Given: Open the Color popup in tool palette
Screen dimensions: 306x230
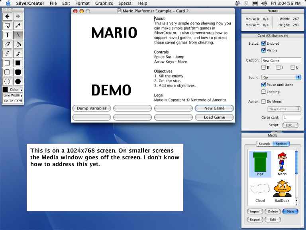Looking at the screenshot, I should coord(16,89).
